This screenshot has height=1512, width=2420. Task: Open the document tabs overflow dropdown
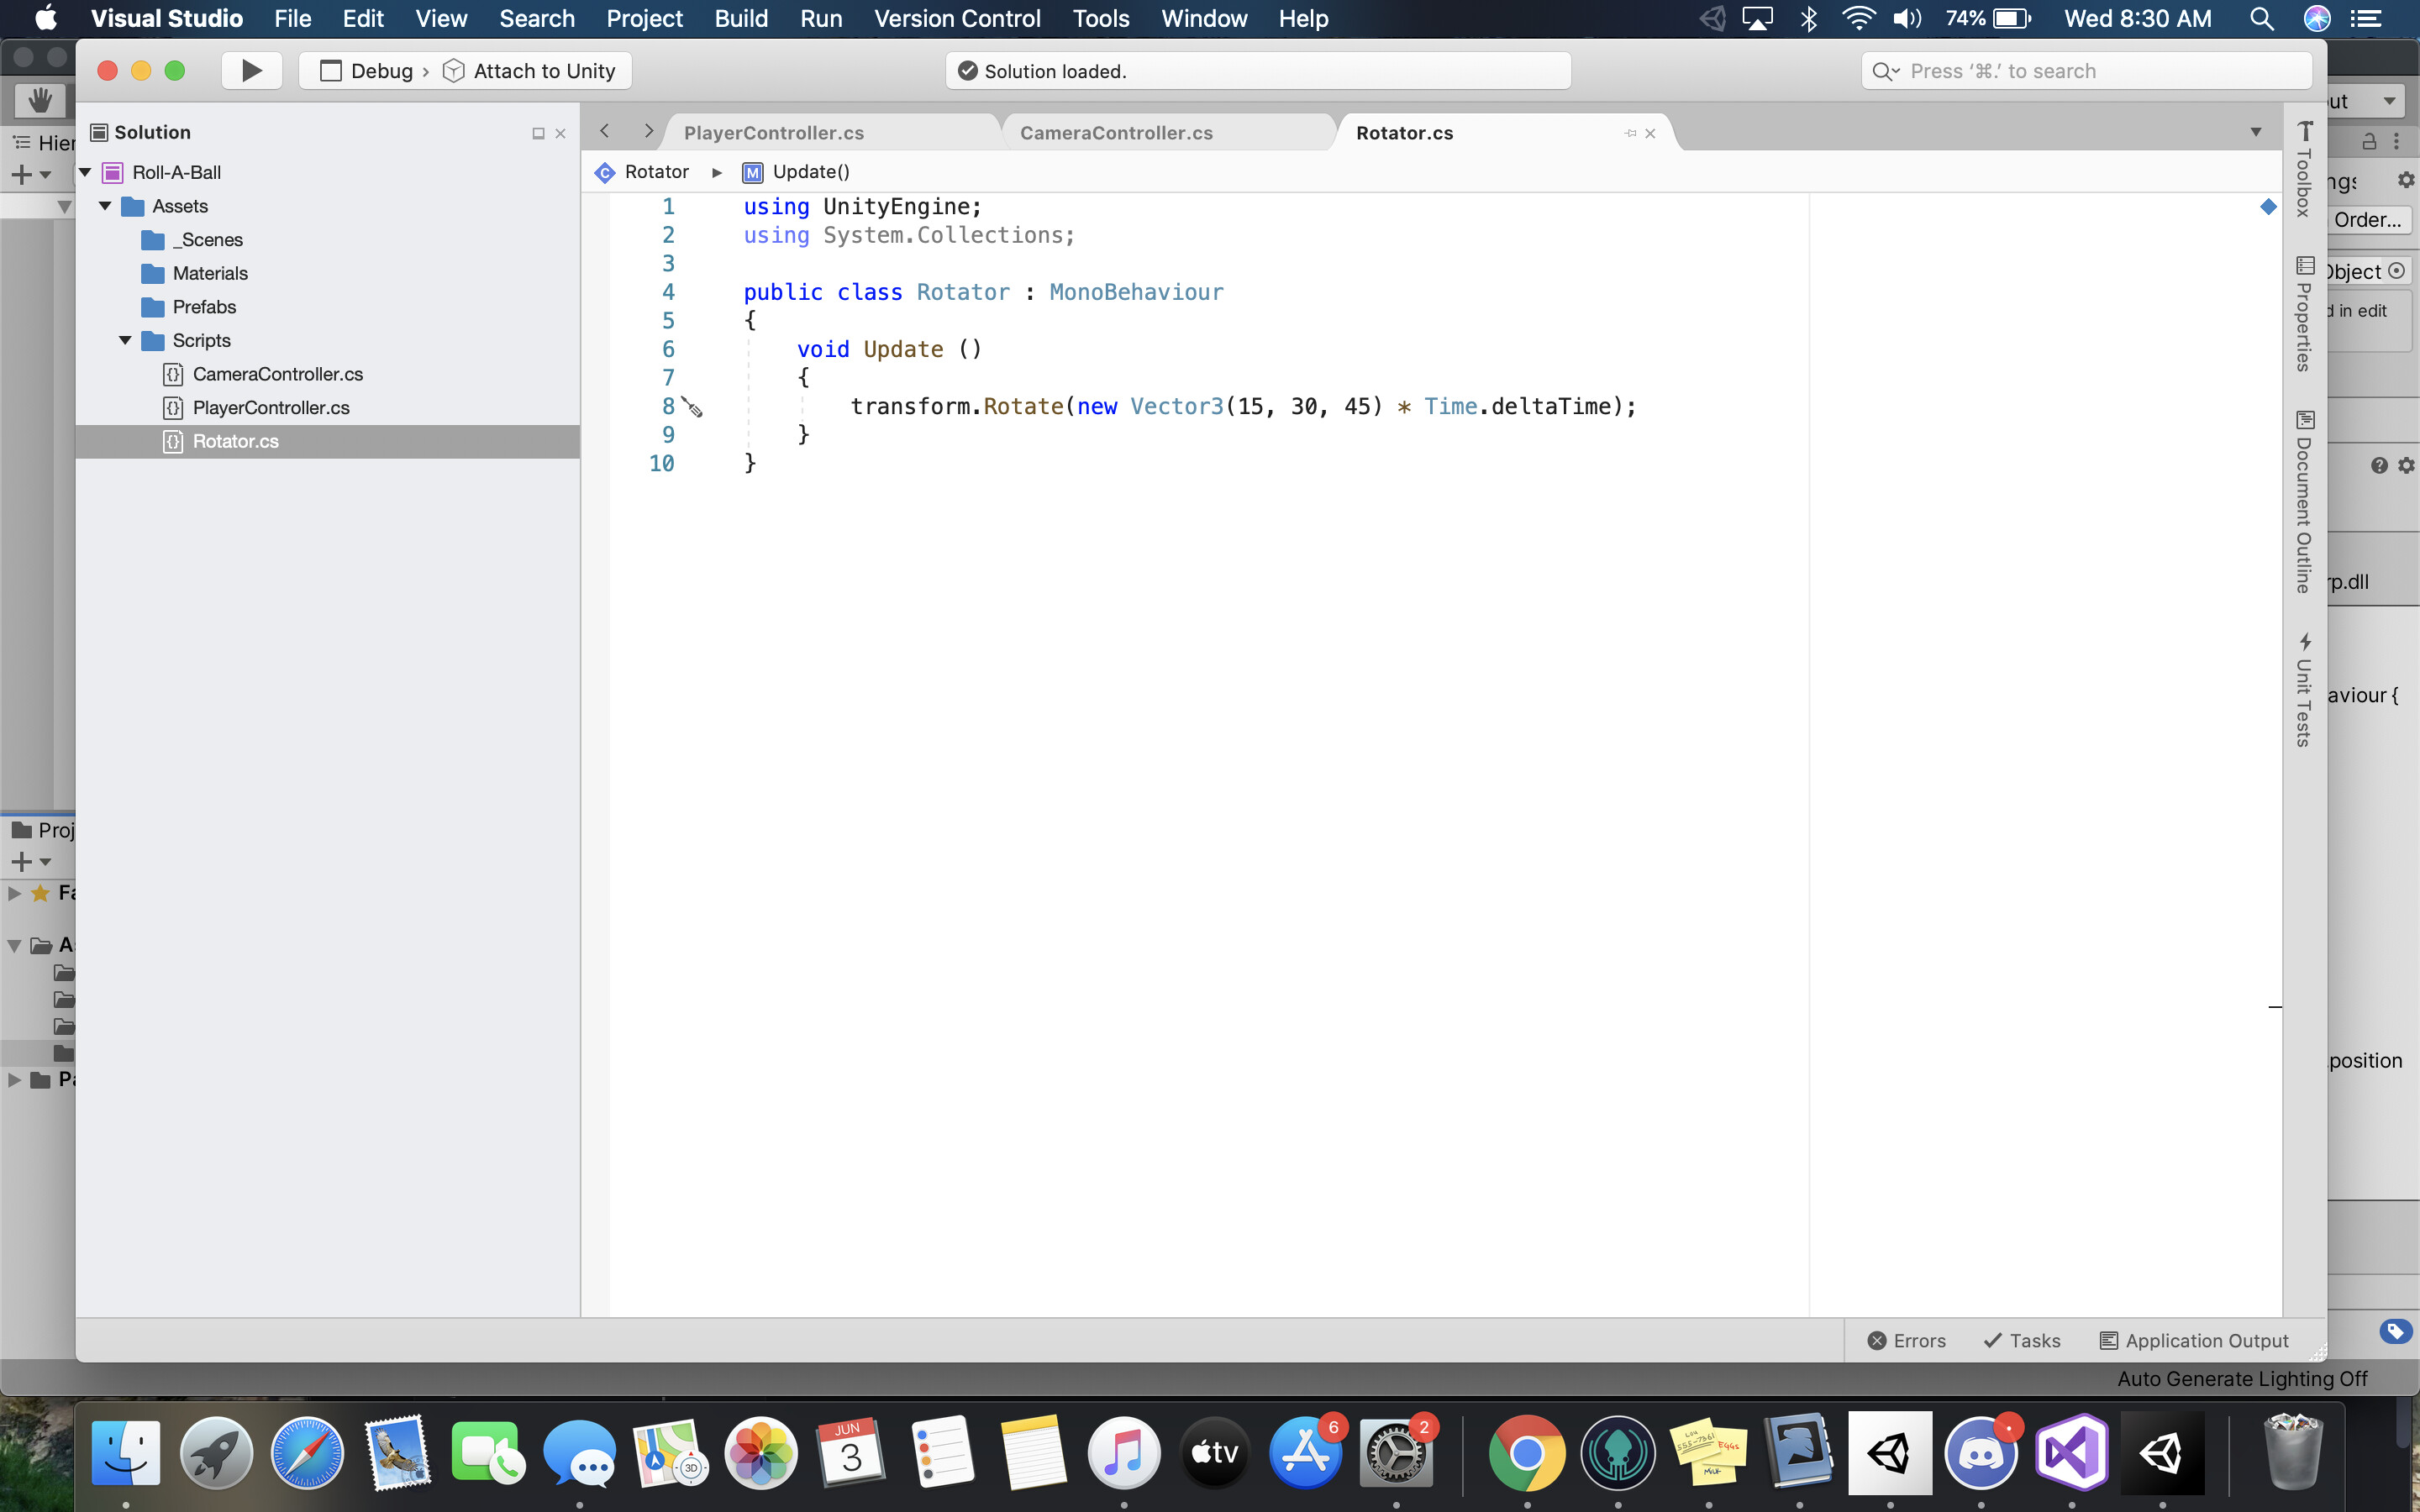[2257, 131]
